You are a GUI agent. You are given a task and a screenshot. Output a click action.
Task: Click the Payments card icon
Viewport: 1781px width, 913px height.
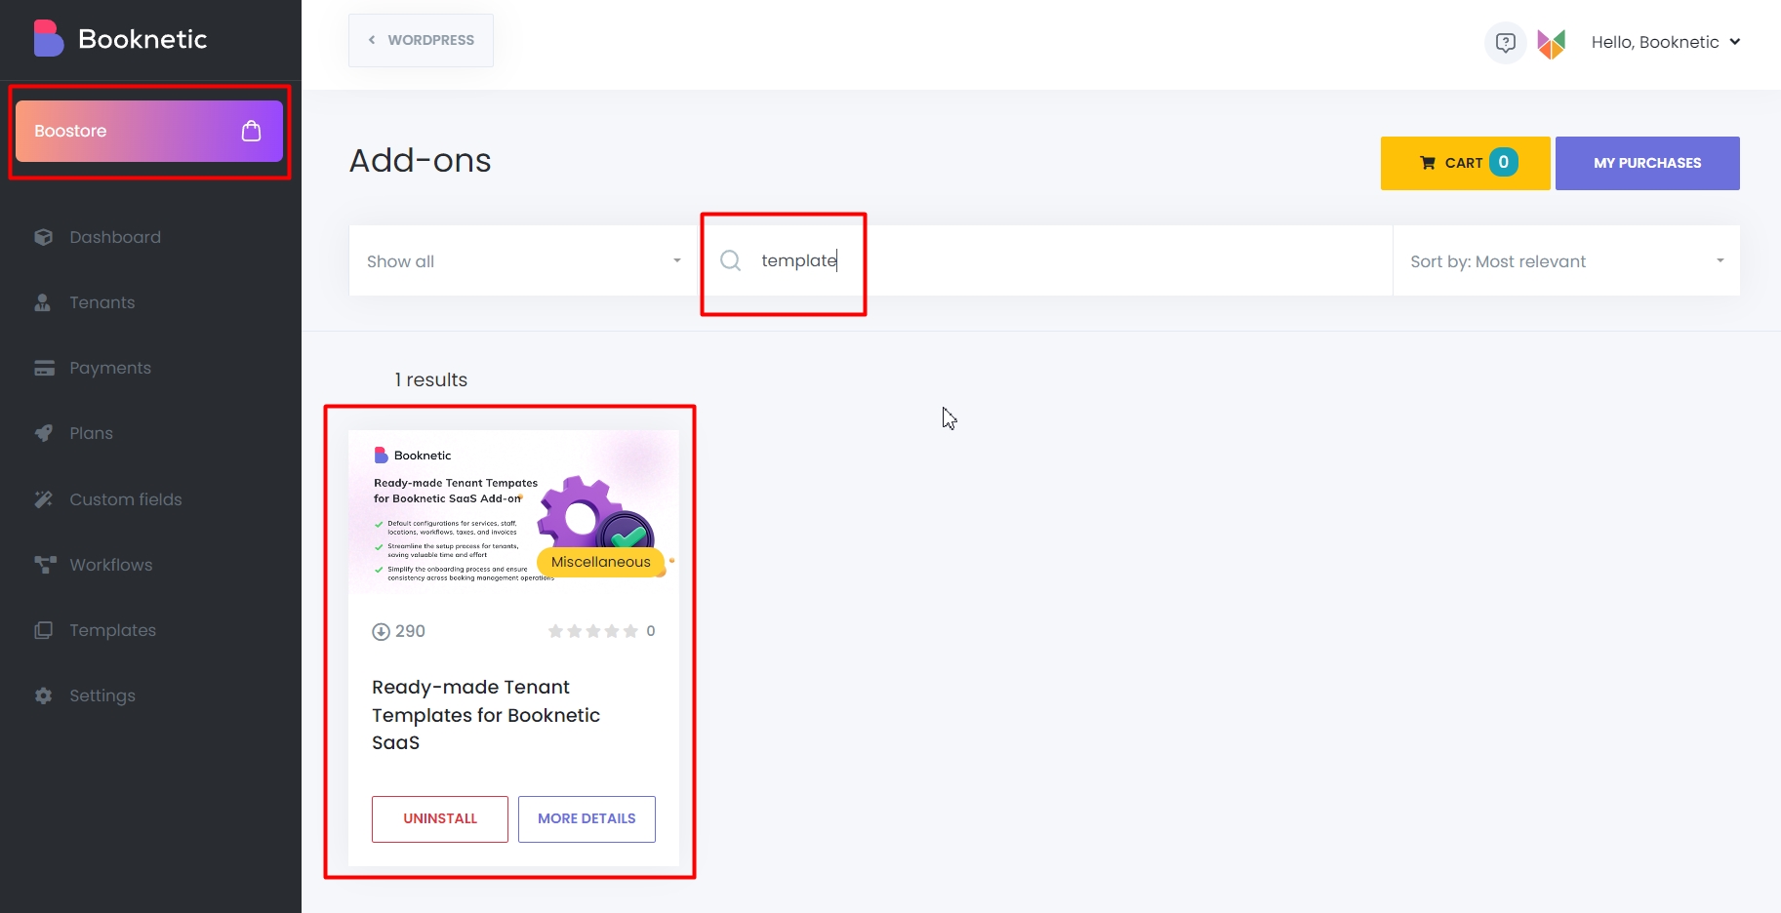(x=44, y=368)
